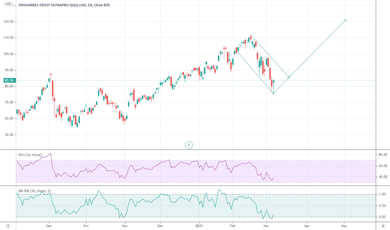Click the USD currency badge
The width and height of the screenshot is (390, 230).
8,4
